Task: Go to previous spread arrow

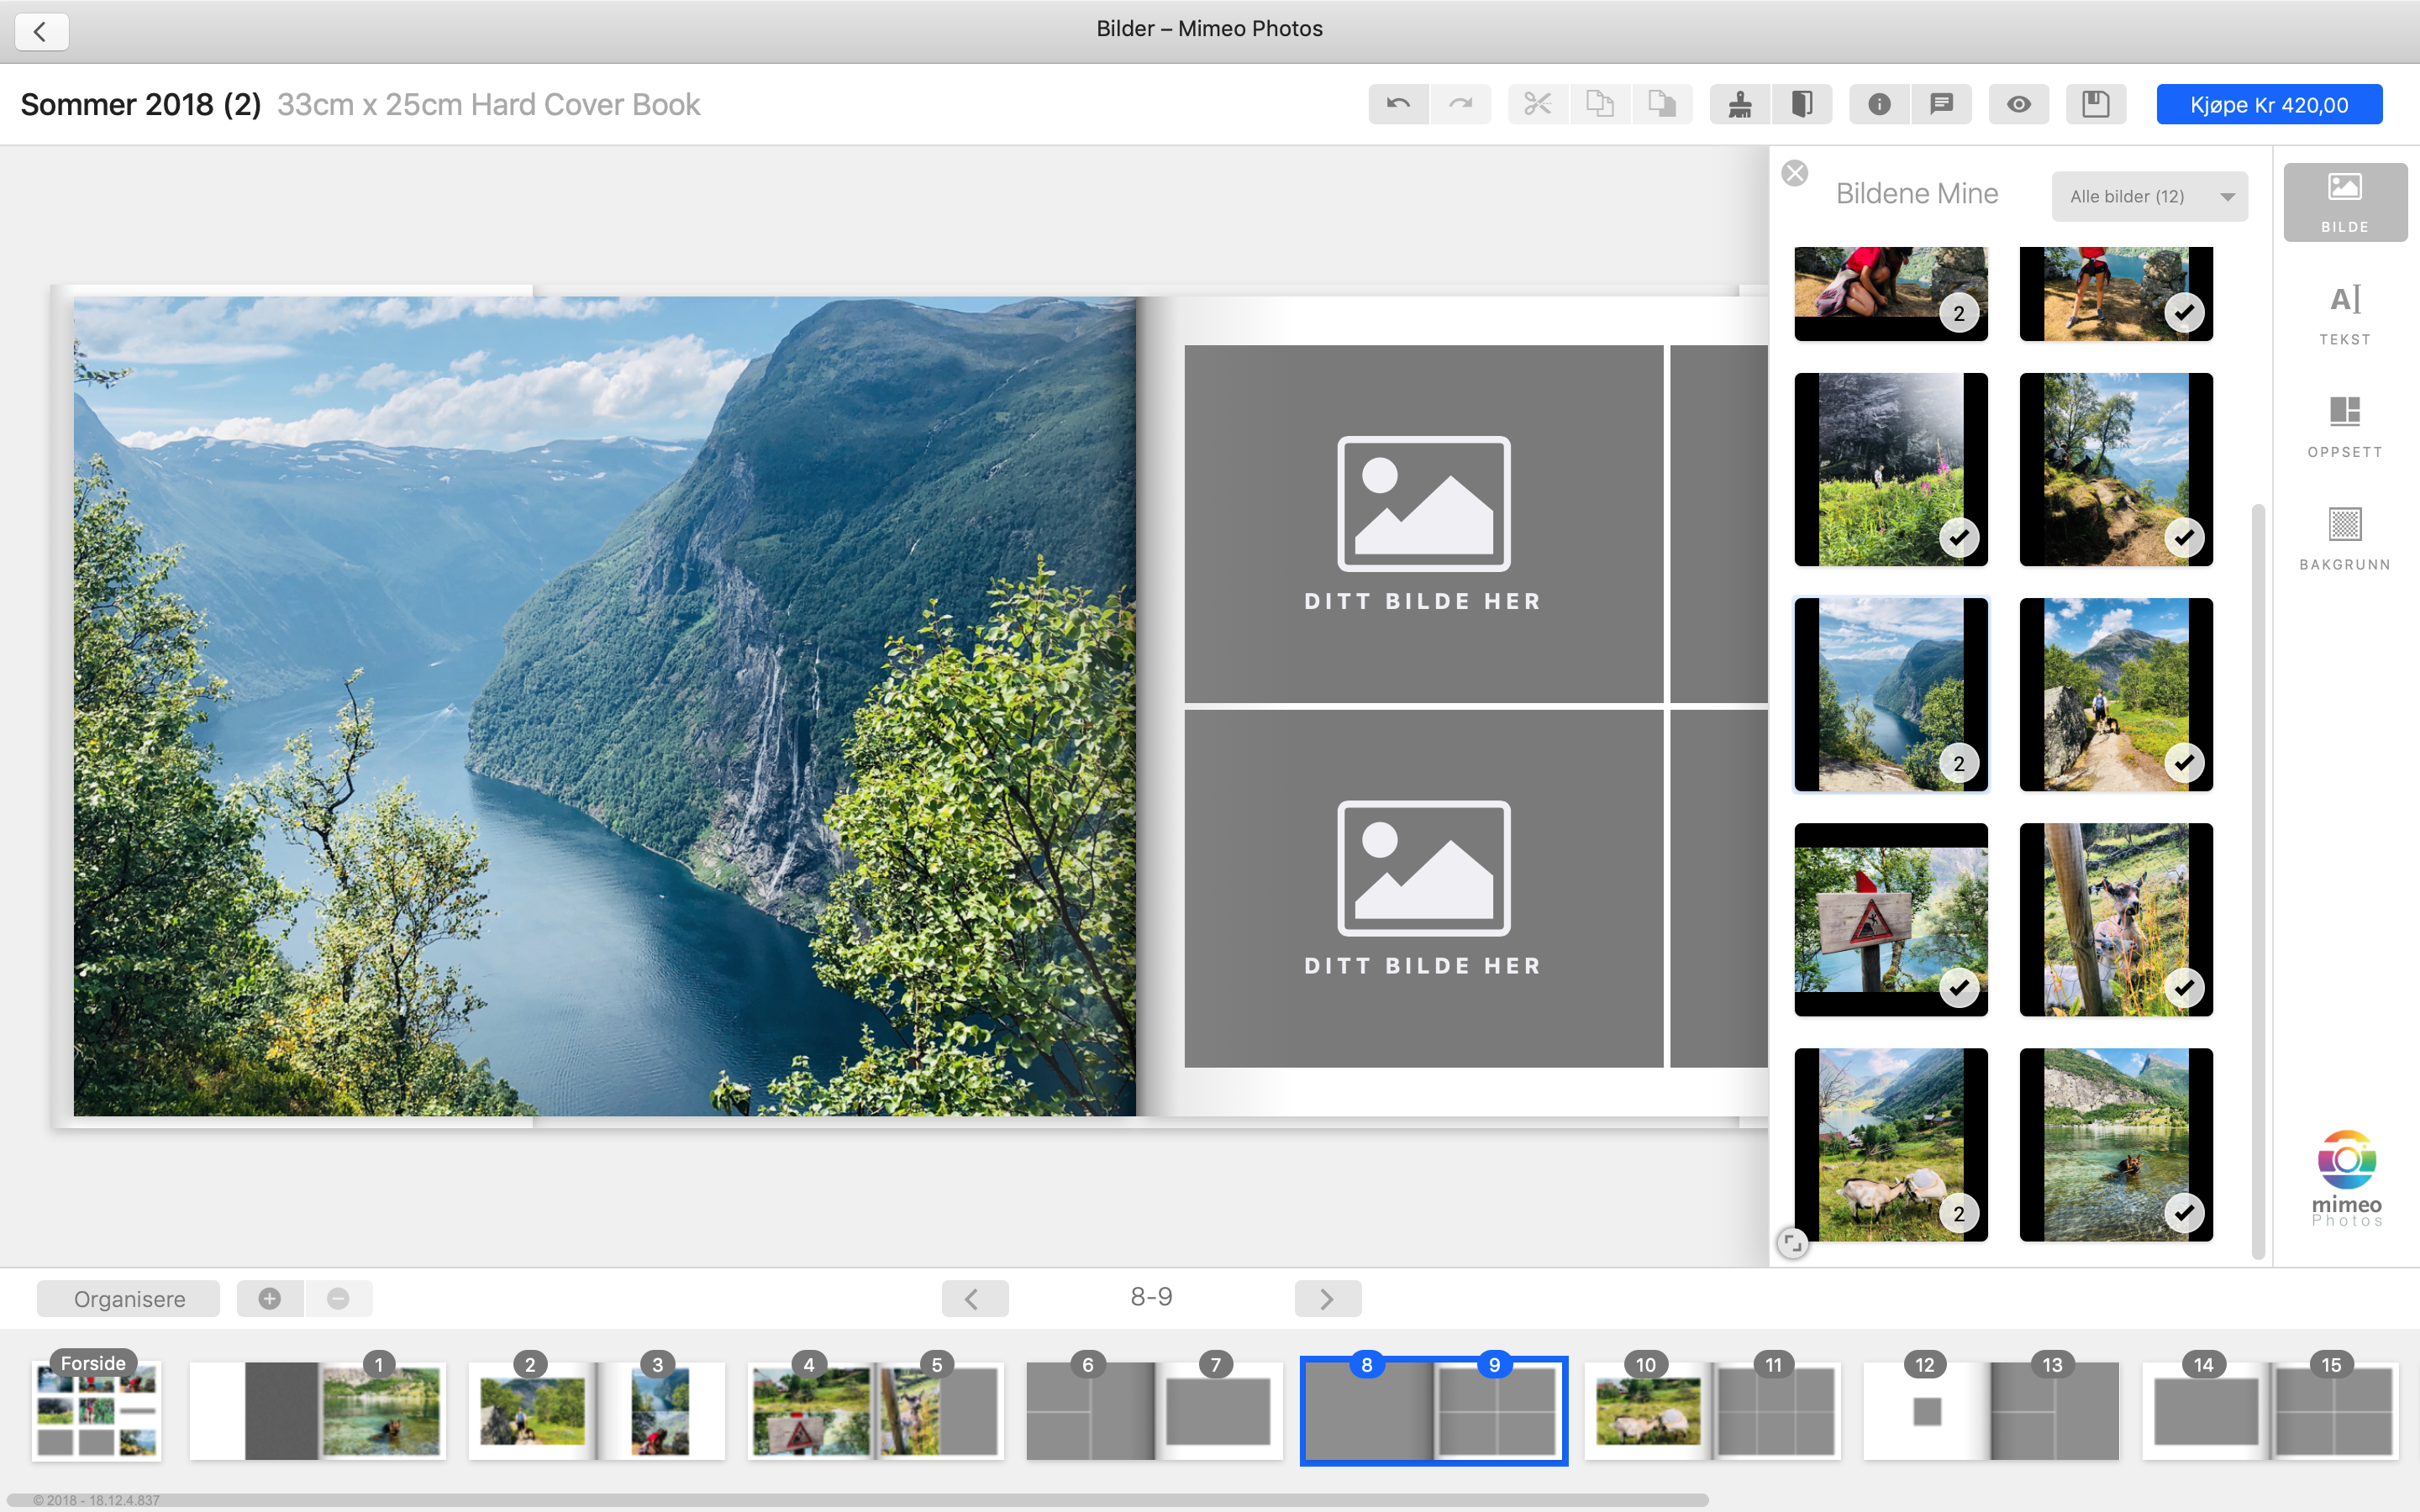Action: point(974,1298)
